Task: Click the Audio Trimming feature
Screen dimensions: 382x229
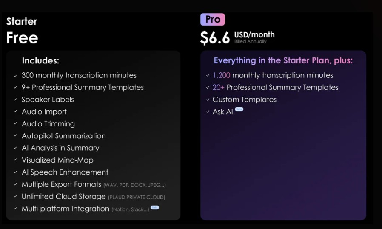Action: click(48, 124)
